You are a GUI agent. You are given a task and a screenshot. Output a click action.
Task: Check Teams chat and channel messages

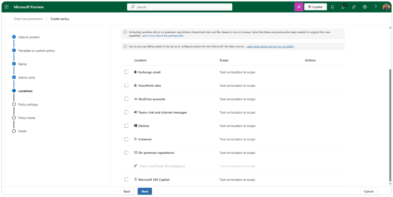coord(126,112)
